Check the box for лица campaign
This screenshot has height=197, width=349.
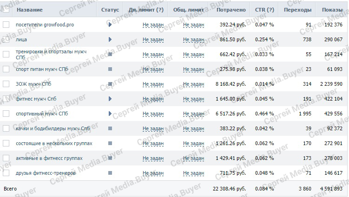click(6, 39)
